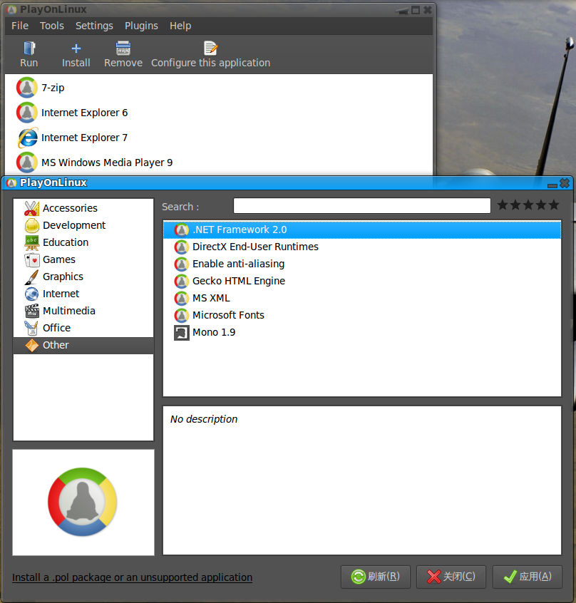Screen dimensions: 576x603
Task: Click the 刷新(R) refresh button
Action: point(376,577)
